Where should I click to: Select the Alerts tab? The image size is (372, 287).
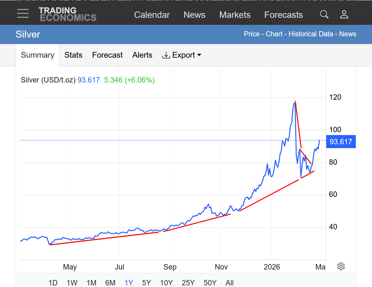142,55
